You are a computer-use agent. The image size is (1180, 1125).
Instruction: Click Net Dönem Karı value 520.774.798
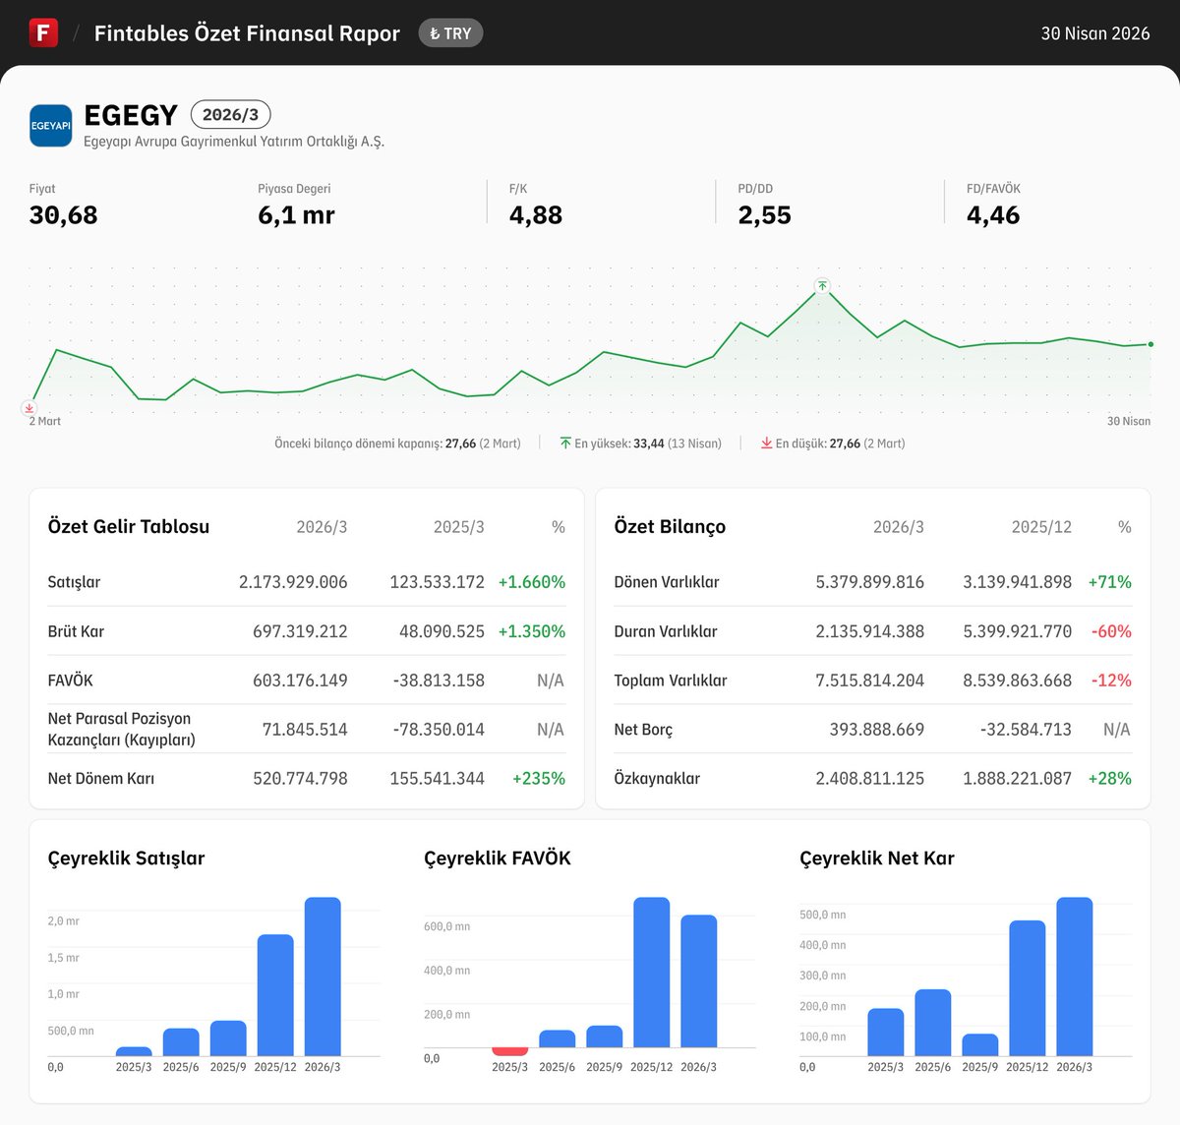click(300, 779)
